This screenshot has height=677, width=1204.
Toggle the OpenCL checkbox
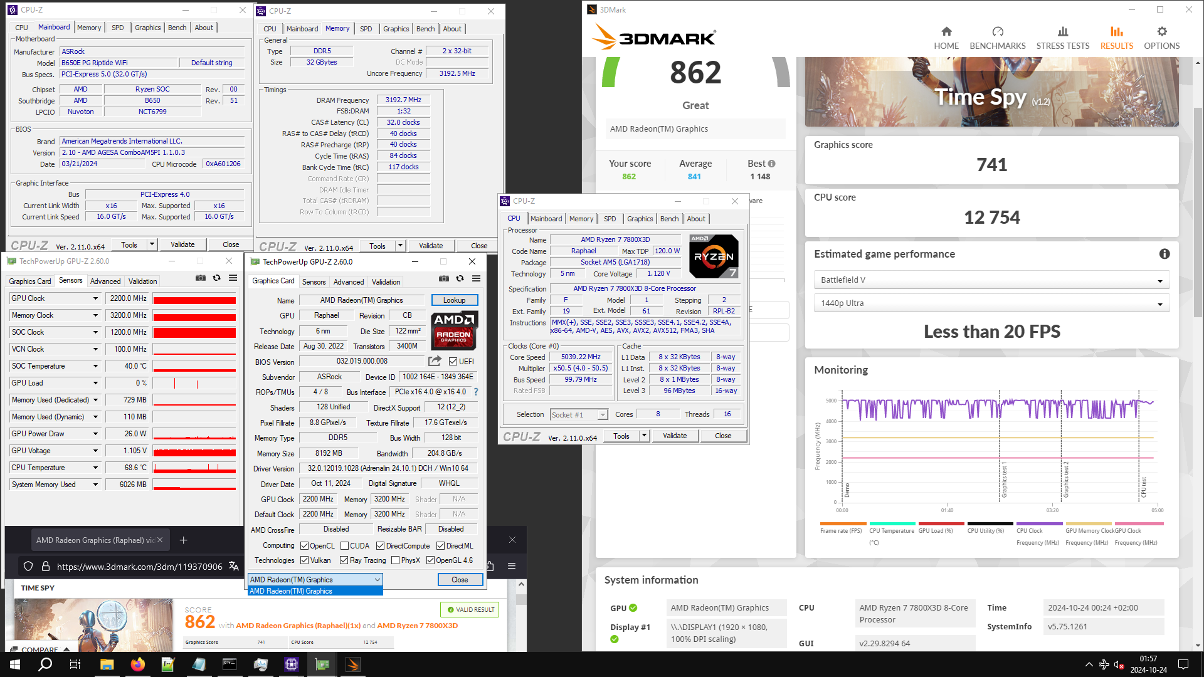click(304, 546)
